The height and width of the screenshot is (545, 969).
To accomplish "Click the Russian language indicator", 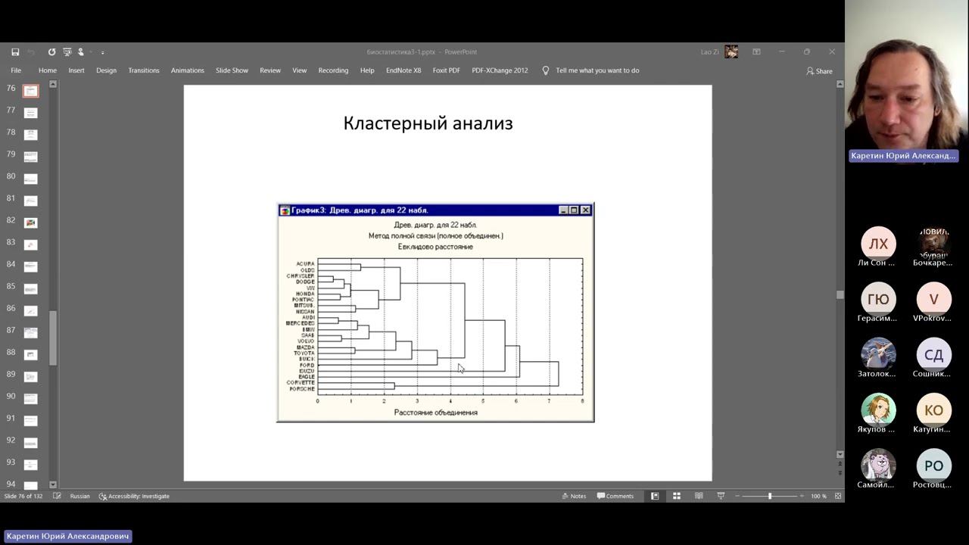I will 79,497.
